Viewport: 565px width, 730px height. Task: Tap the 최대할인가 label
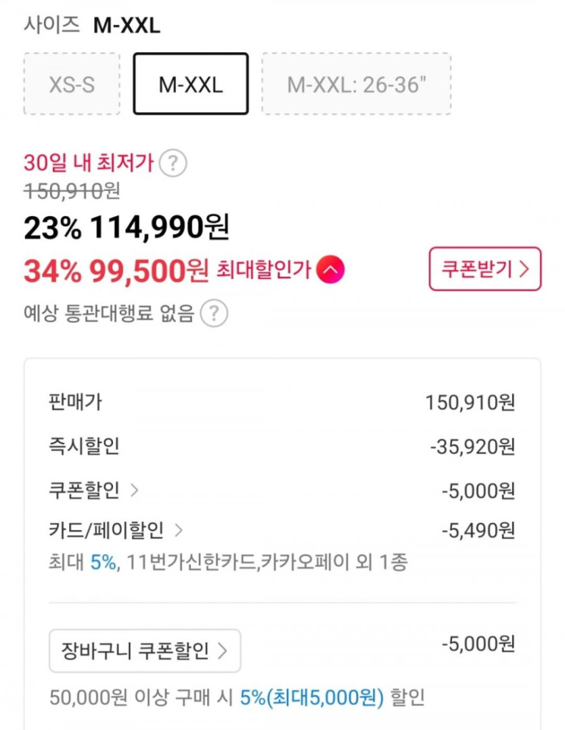(x=263, y=271)
